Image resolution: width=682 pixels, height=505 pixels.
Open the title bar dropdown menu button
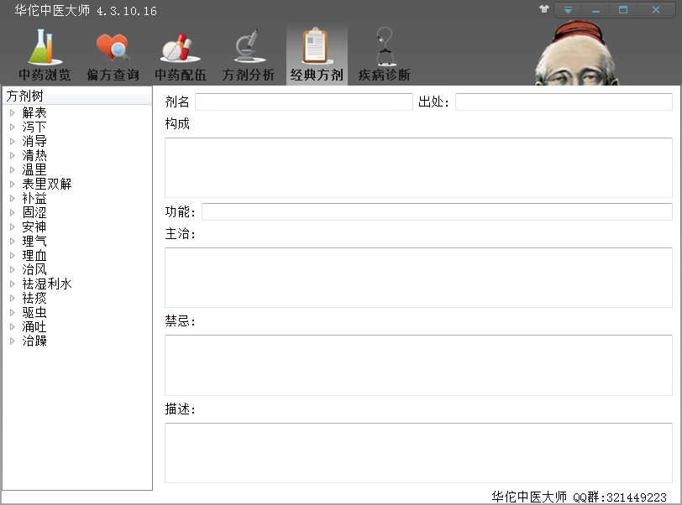[x=568, y=10]
